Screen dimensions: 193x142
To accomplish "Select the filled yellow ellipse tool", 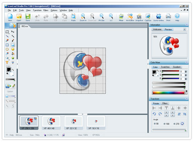I will point(13,49).
